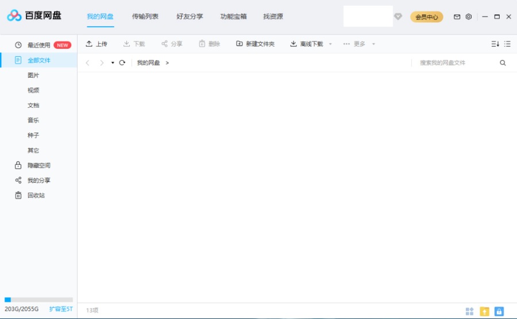517x319 pixels.
Task: Filter by 文档 category
Action: (x=33, y=106)
